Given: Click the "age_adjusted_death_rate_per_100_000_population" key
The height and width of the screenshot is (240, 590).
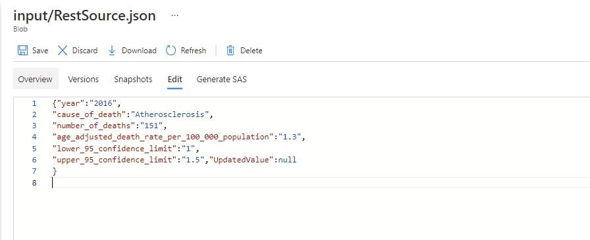Looking at the screenshot, I should (x=163, y=137).
